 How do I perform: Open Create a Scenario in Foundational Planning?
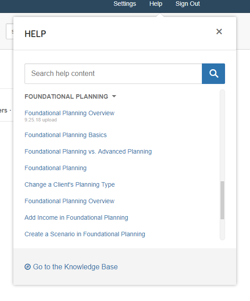[x=85, y=234]
